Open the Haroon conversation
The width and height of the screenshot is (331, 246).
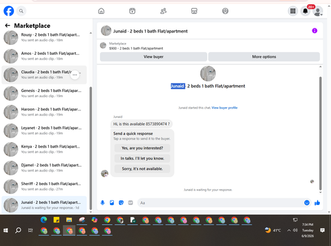coord(44,112)
